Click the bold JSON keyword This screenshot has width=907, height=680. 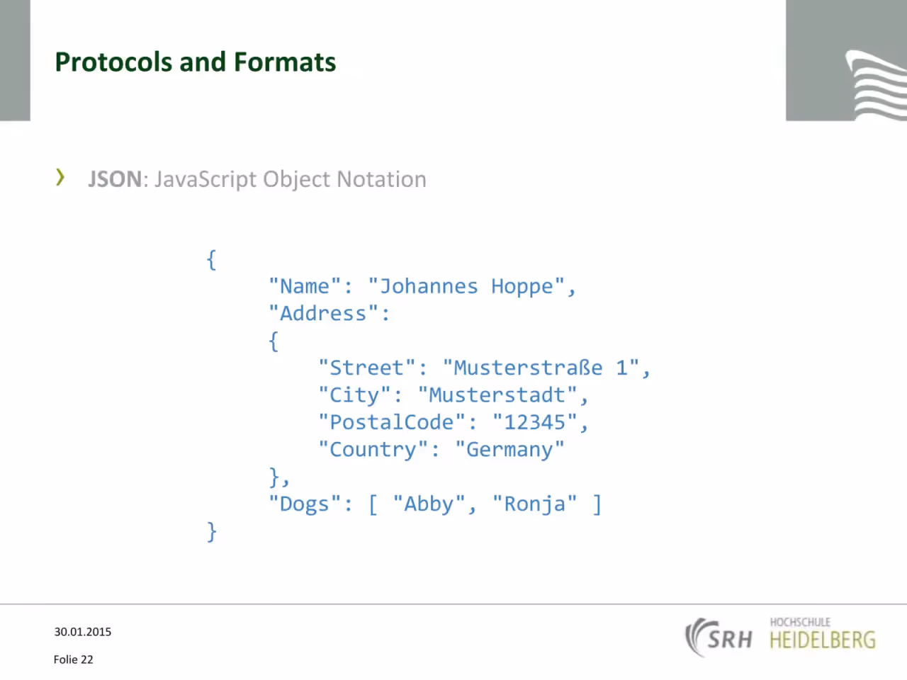click(x=115, y=178)
